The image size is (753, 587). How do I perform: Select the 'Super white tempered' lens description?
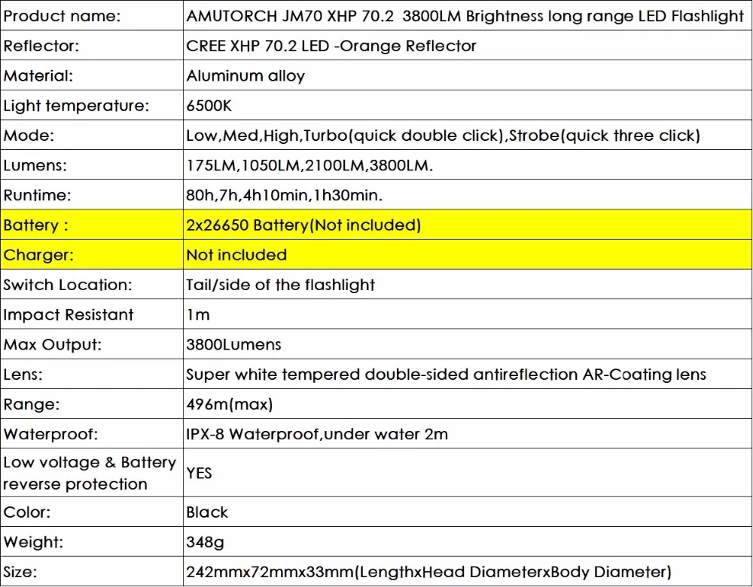click(x=446, y=375)
